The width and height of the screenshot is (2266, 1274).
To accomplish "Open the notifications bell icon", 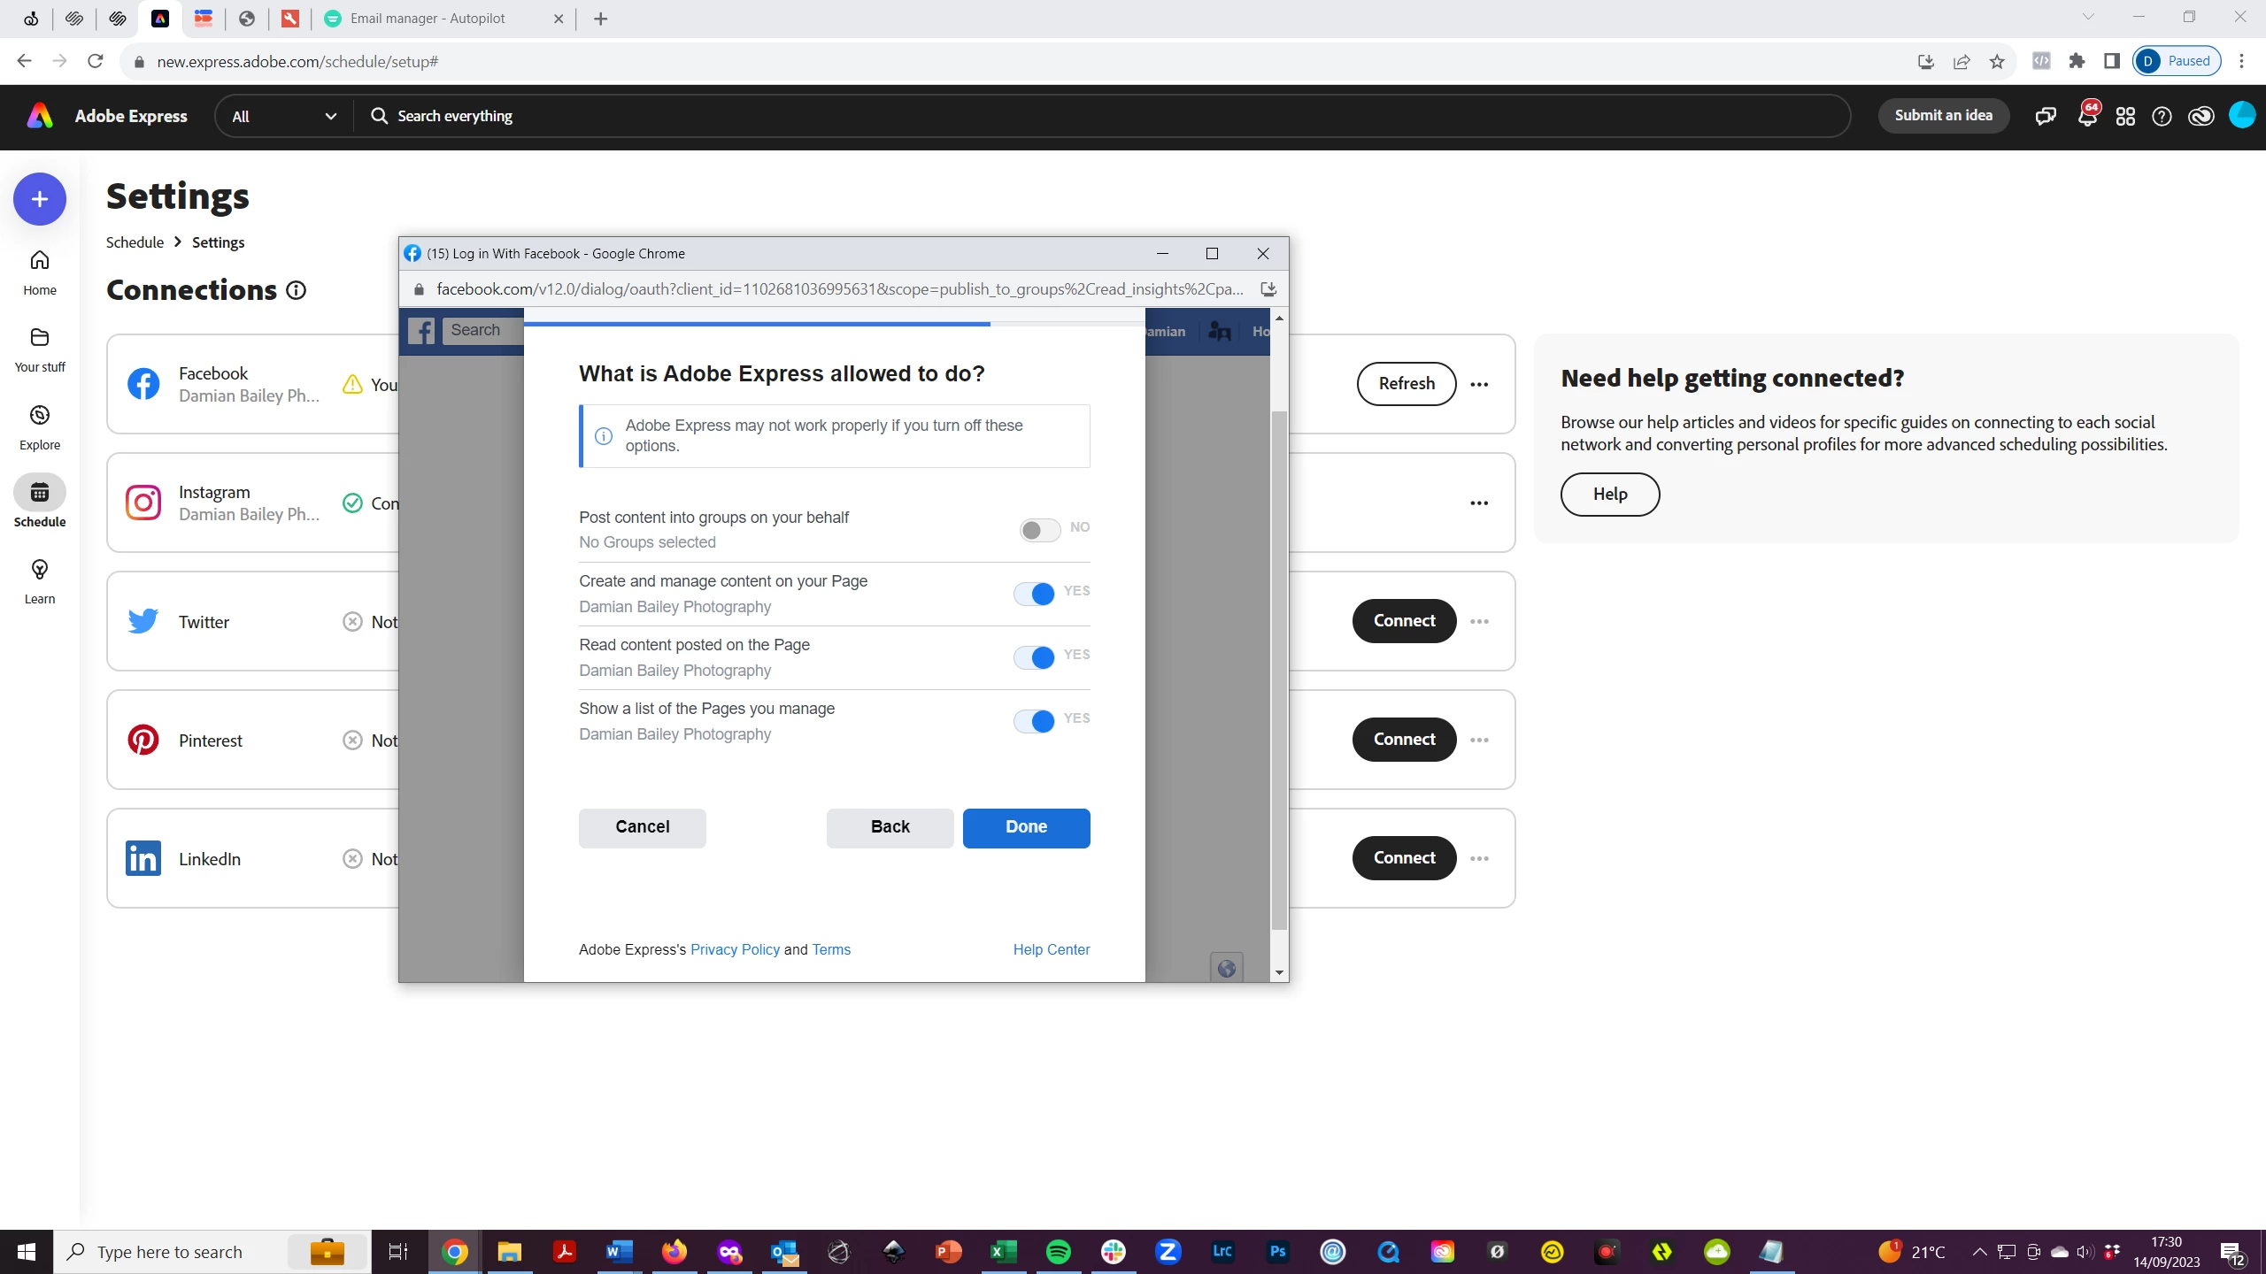I will click(2086, 117).
